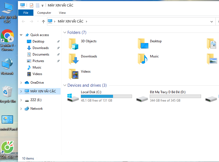219x162 pixels.
Task: Collapse the Folders (7) group
Action: 65,33
